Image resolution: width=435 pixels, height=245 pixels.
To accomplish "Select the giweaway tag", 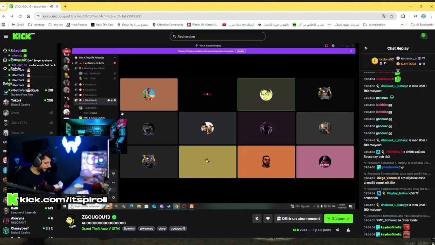I will click(146, 228).
